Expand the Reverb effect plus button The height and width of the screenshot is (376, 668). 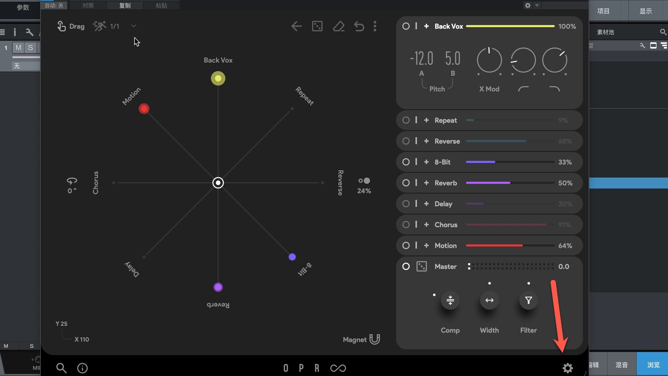pyautogui.click(x=426, y=183)
